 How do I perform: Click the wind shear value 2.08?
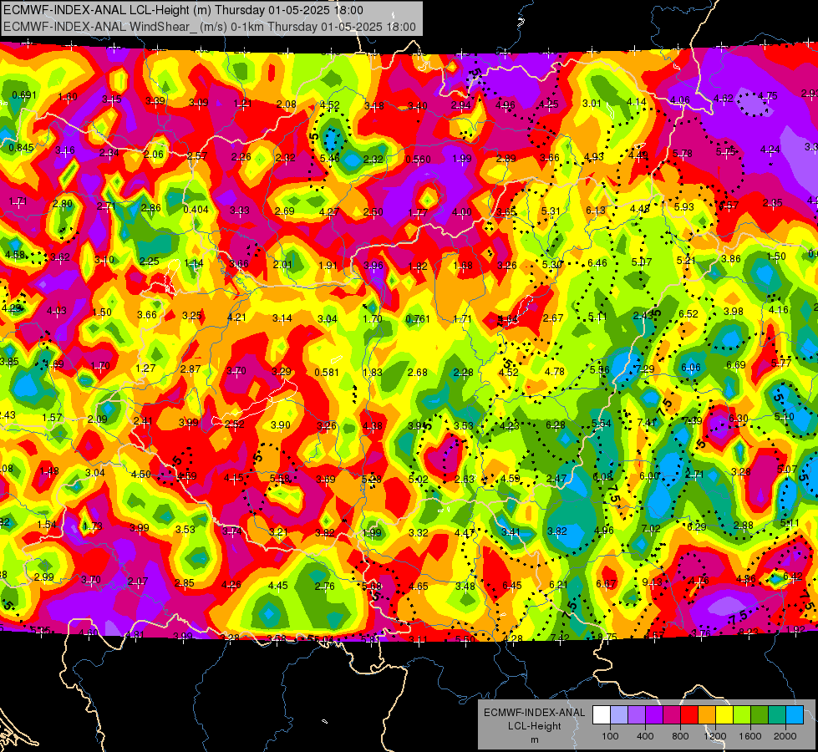point(287,104)
